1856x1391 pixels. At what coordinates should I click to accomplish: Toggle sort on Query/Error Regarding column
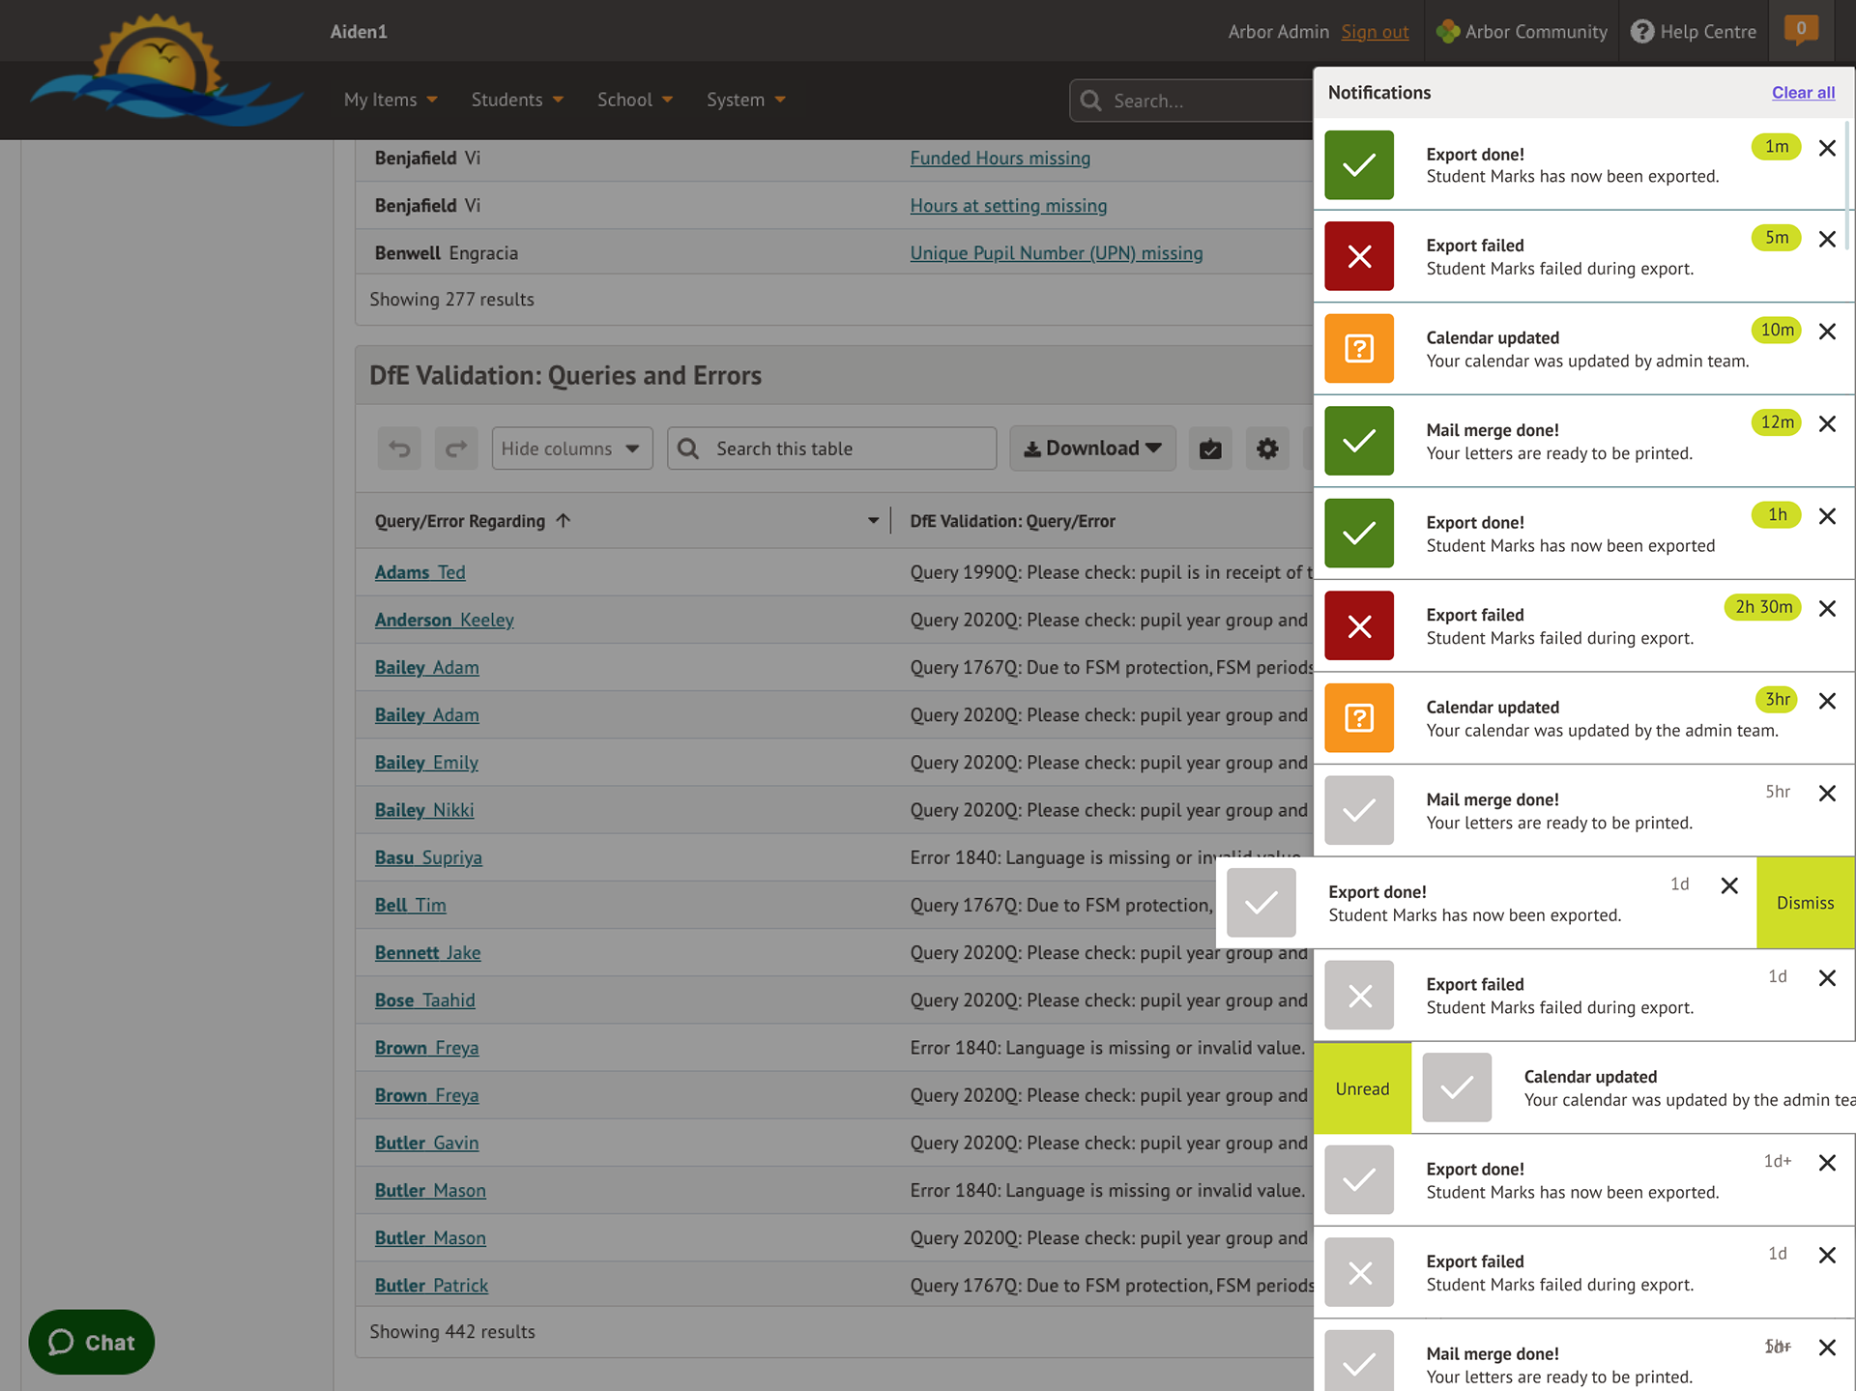pos(564,521)
